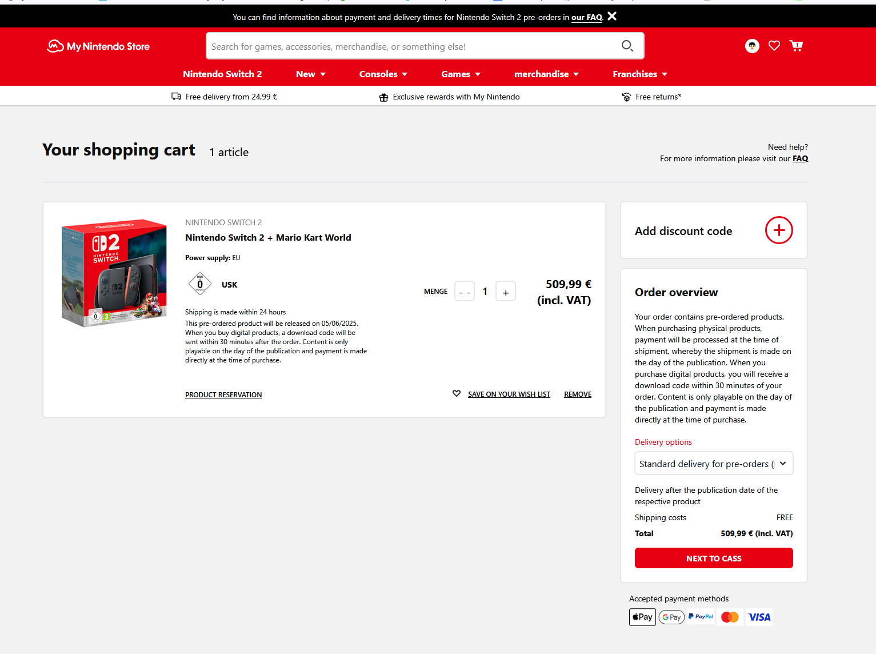Click the Delivery options label

click(663, 442)
